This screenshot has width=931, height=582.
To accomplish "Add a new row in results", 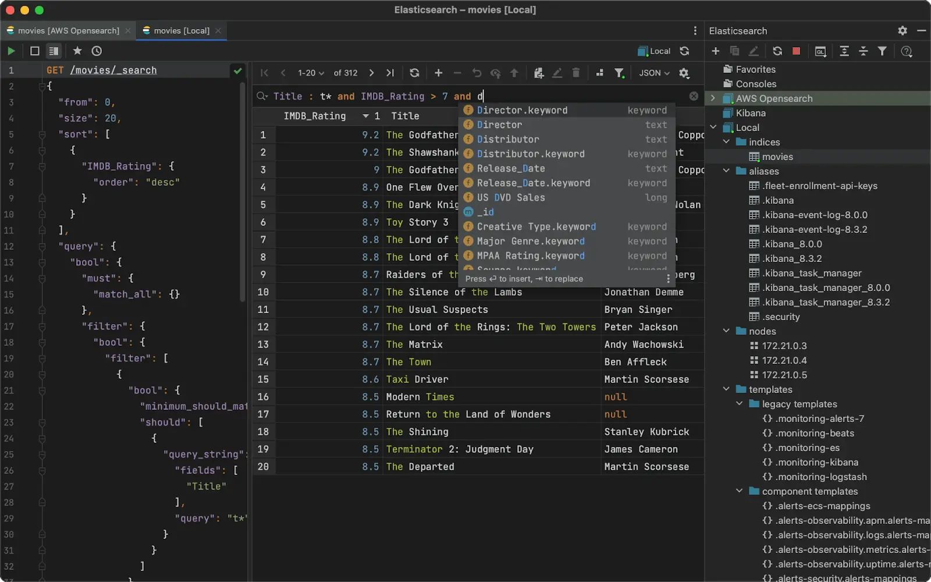I will click(439, 73).
